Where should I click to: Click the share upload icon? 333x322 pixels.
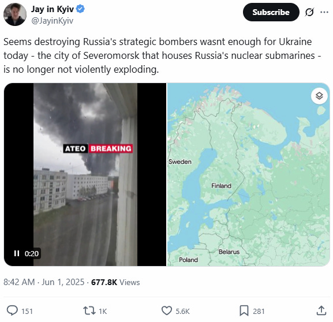click(321, 310)
